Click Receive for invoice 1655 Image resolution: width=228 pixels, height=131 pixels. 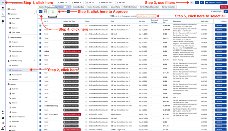pos(219,30)
